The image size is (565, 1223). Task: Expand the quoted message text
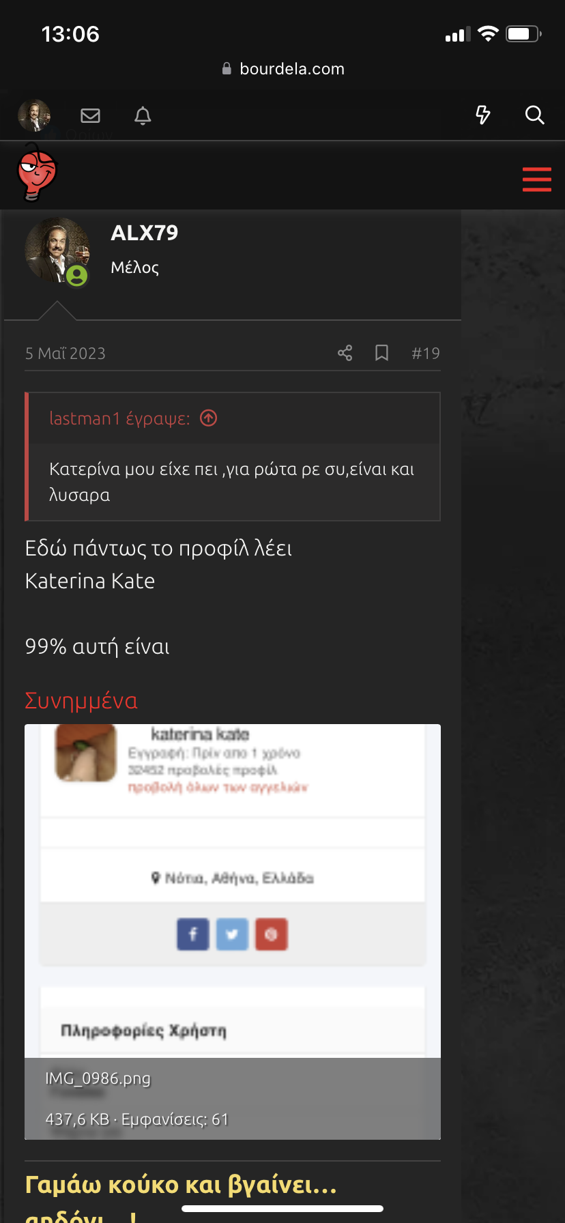click(232, 482)
